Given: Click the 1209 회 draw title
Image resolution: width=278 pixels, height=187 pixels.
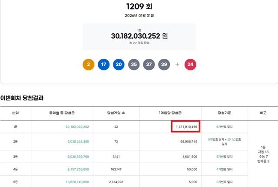Looking at the screenshot, I should (139, 6).
